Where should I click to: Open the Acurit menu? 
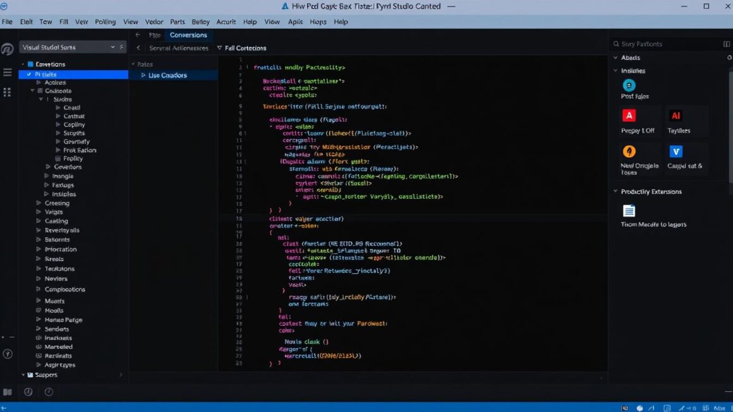pyautogui.click(x=226, y=21)
